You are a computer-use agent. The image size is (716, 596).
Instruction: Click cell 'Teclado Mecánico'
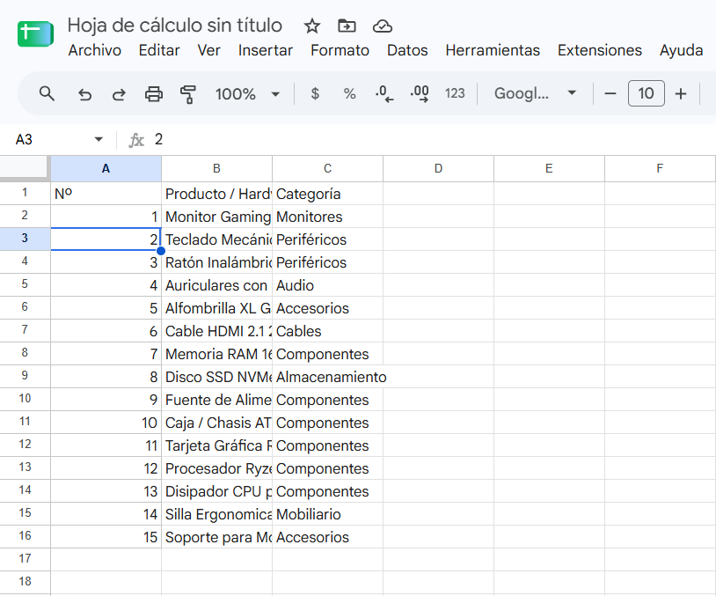(x=217, y=239)
